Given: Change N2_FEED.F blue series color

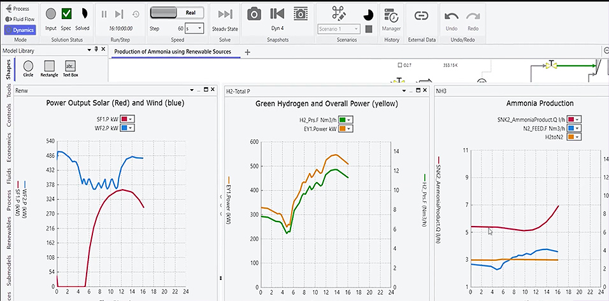Looking at the screenshot, I should pyautogui.click(x=574, y=128).
